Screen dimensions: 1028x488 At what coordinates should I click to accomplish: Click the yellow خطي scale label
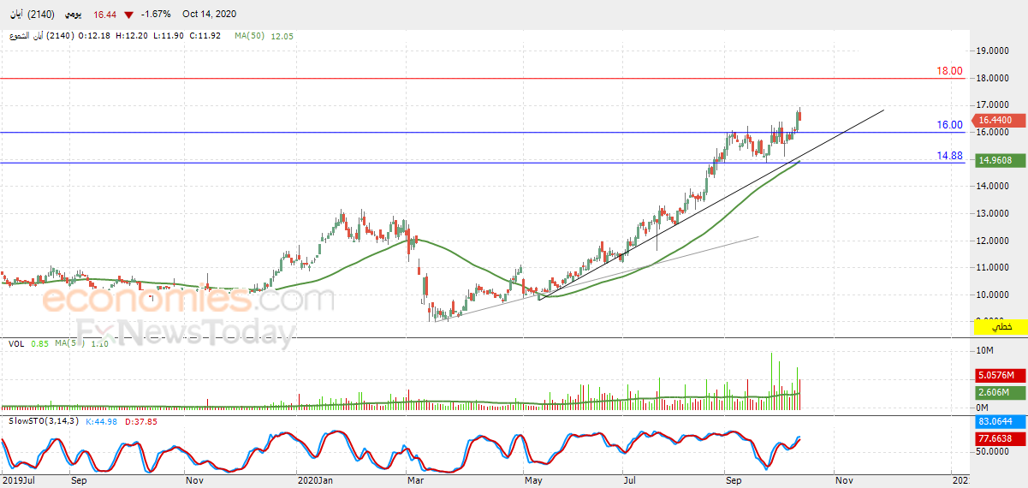point(1000,326)
